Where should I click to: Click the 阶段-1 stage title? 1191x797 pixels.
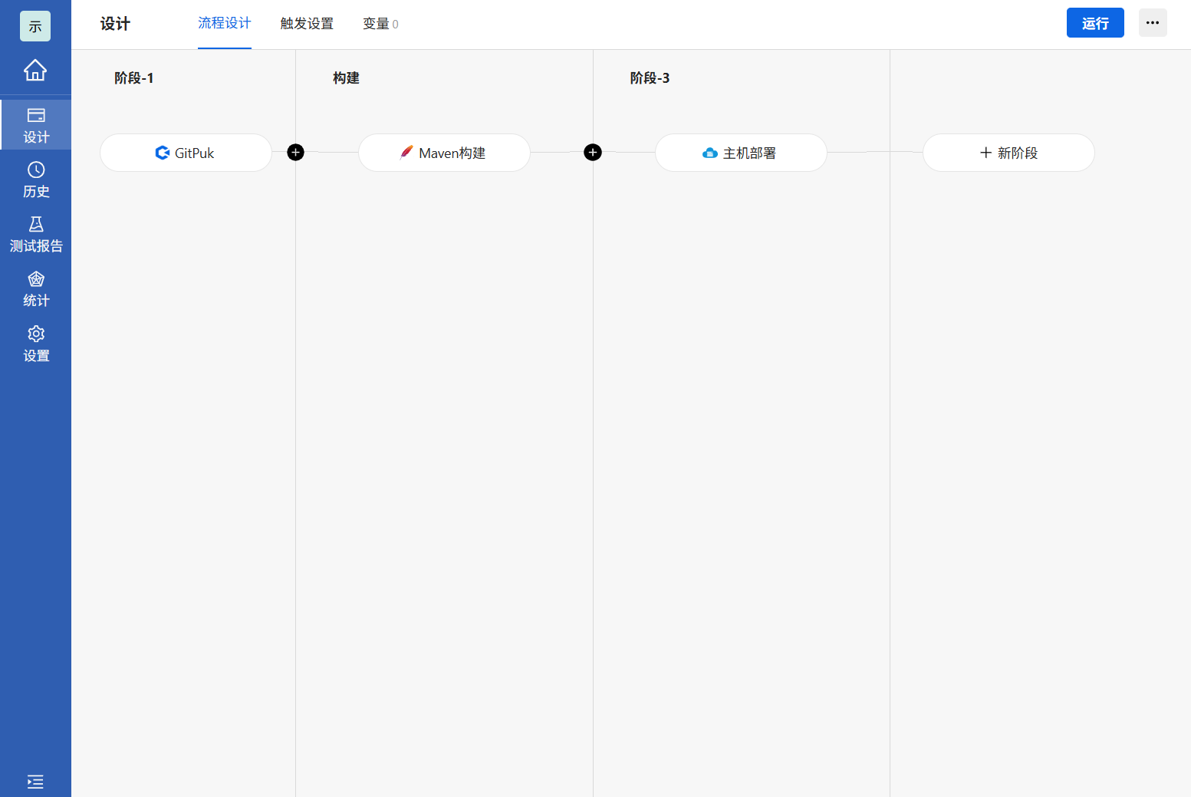click(134, 78)
